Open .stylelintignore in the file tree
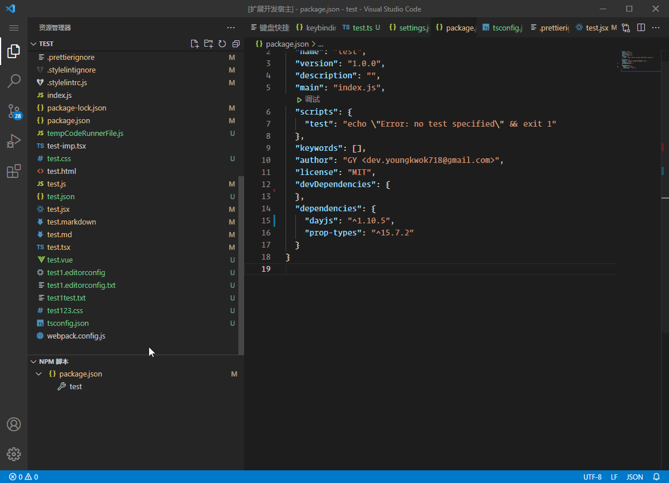The height and width of the screenshot is (483, 669). [134, 70]
